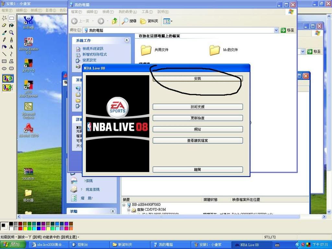Select the Polygon shape tool

[x=11, y=61]
